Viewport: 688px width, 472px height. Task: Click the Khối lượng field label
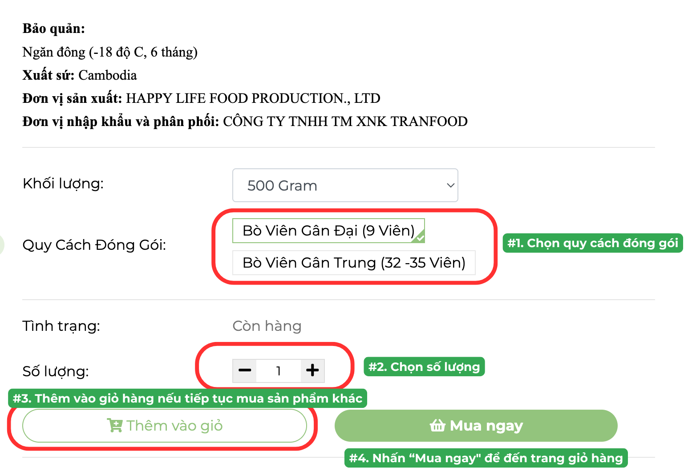point(63,183)
